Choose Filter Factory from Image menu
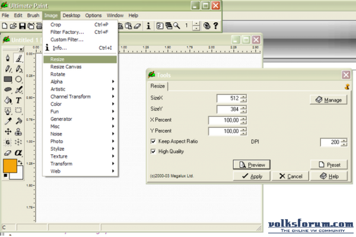This screenshot has width=356, height=237. (x=80, y=32)
